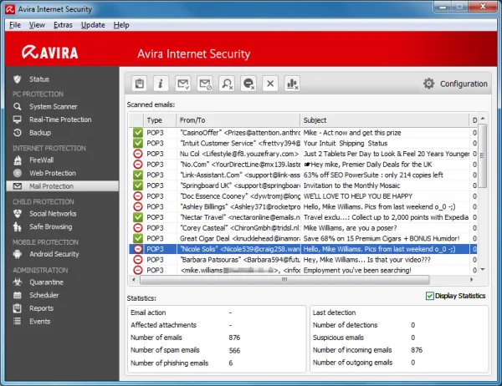Image resolution: width=502 pixels, height=386 pixels.
Task: Sort the email list by the From/To column header
Action: point(238,120)
